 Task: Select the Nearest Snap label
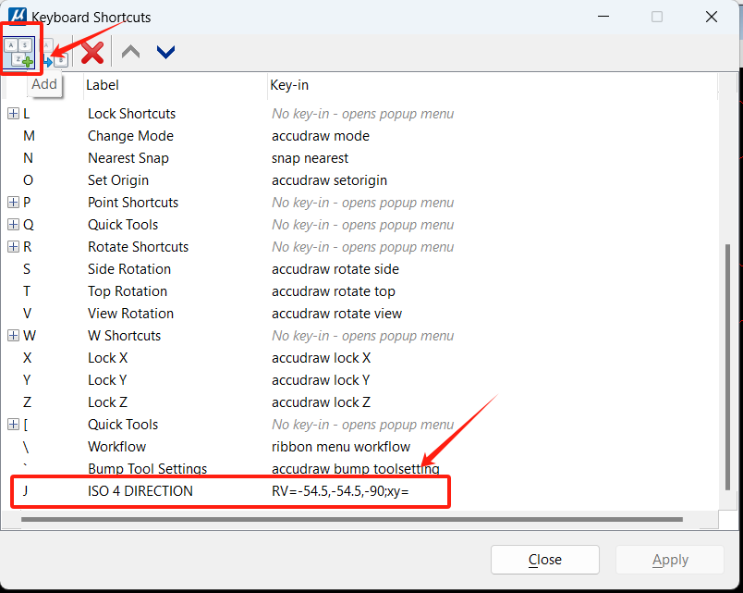coord(128,158)
